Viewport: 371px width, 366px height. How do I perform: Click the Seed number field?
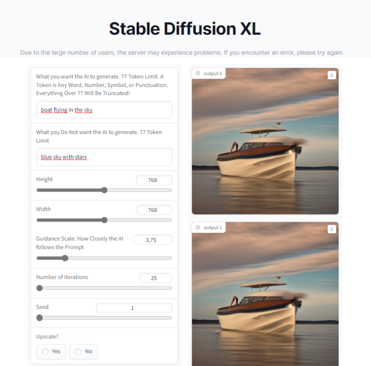pyautogui.click(x=134, y=308)
